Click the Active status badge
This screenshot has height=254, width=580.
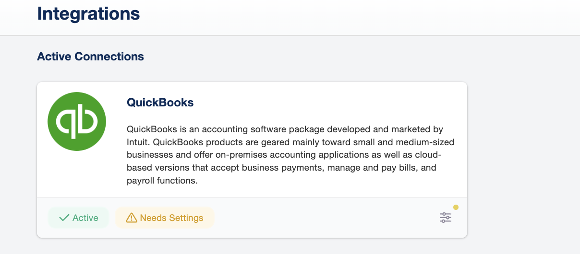coord(78,218)
